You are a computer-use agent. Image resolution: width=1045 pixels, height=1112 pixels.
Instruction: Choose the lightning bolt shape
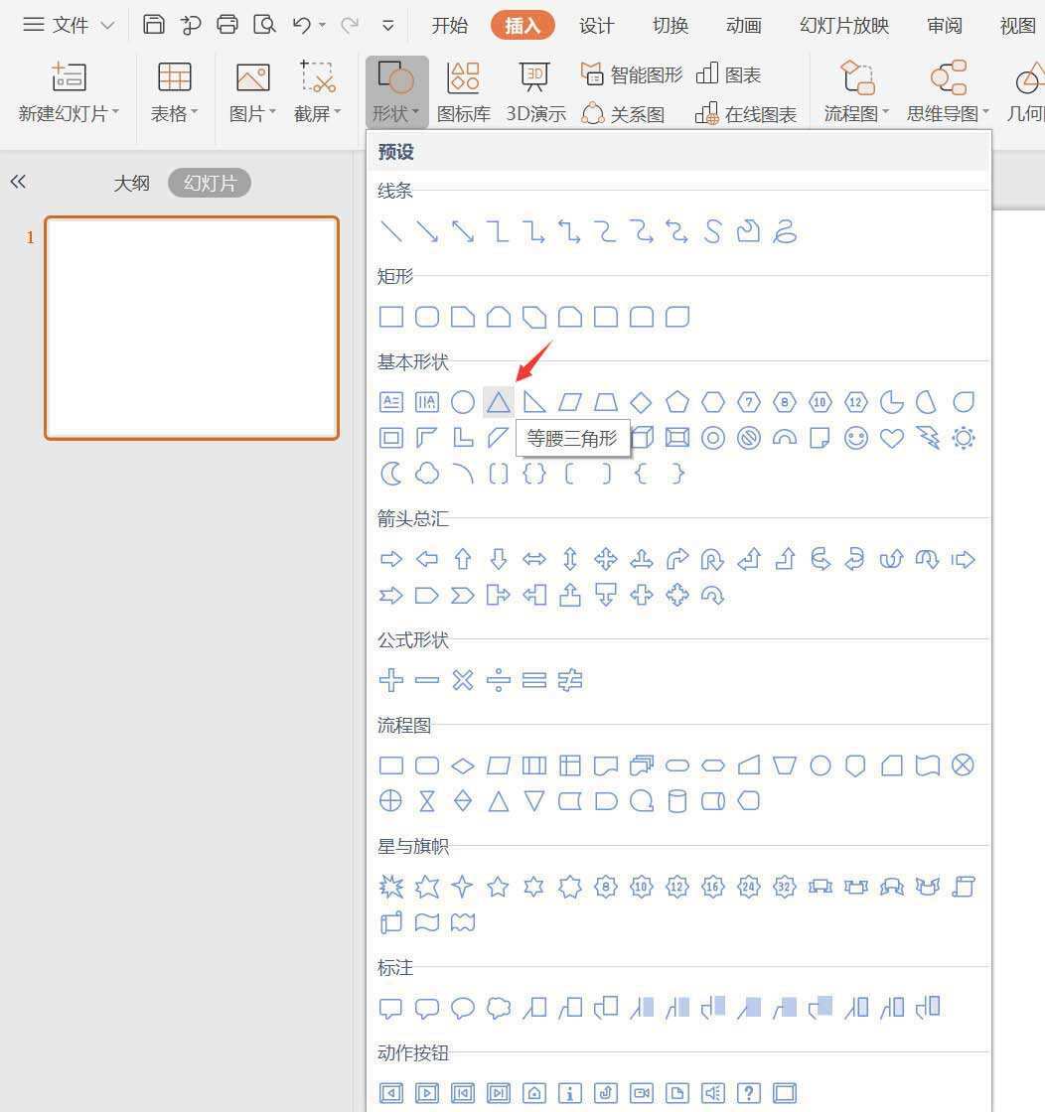[927, 438]
